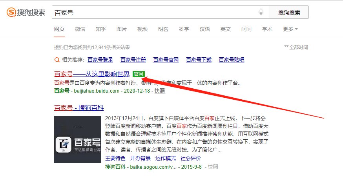Switch to the 微信 tab
This screenshot has height=177, width=343.
(x=80, y=29)
